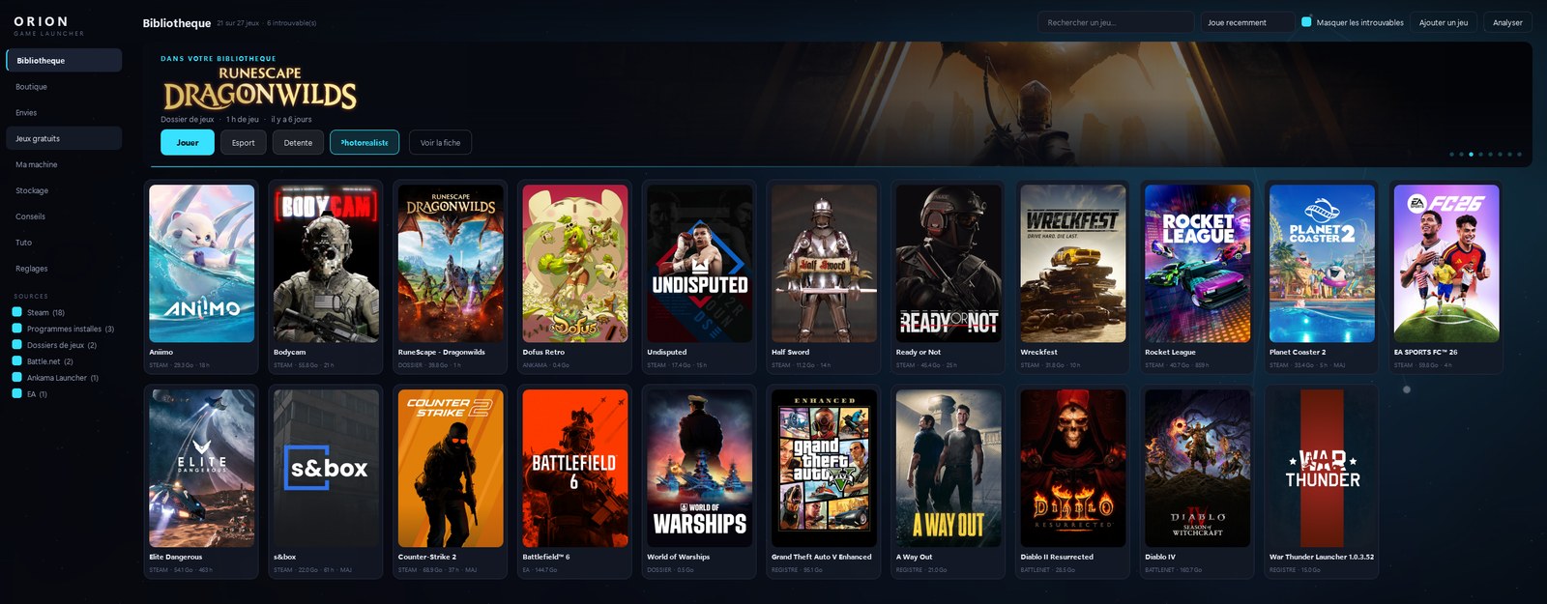Open the A Way Out game card
The image size is (1547, 604).
pos(949,482)
